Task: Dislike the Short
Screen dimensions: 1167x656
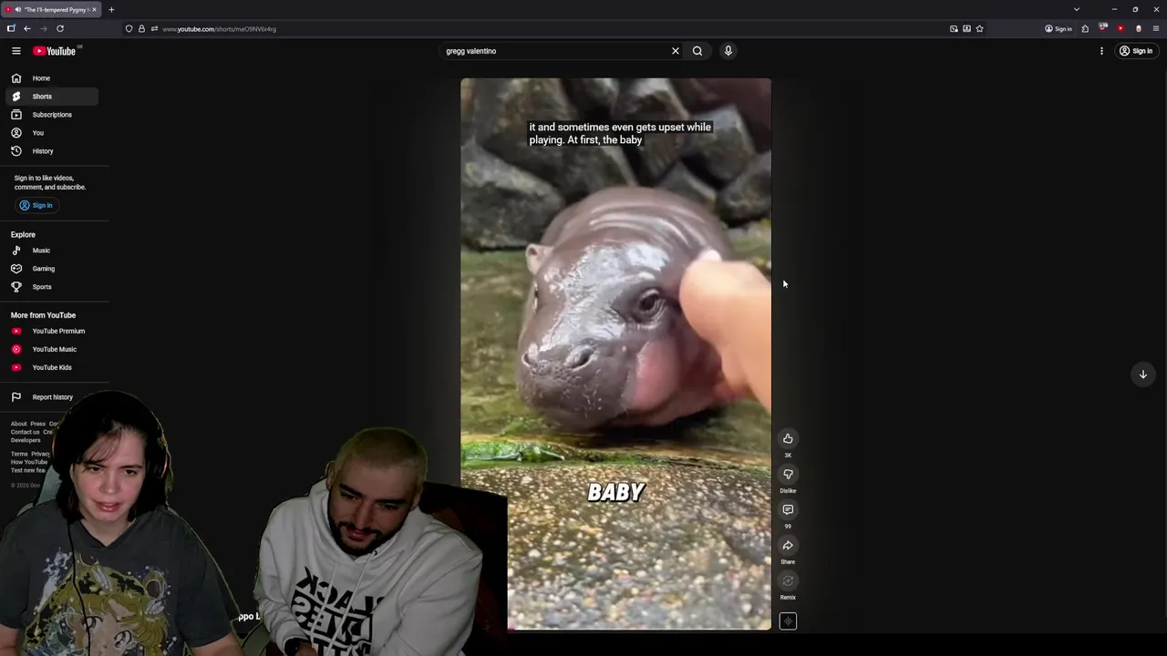Action: pyautogui.click(x=788, y=475)
